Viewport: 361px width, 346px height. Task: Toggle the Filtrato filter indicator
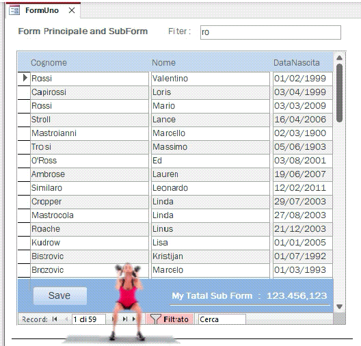[170, 319]
